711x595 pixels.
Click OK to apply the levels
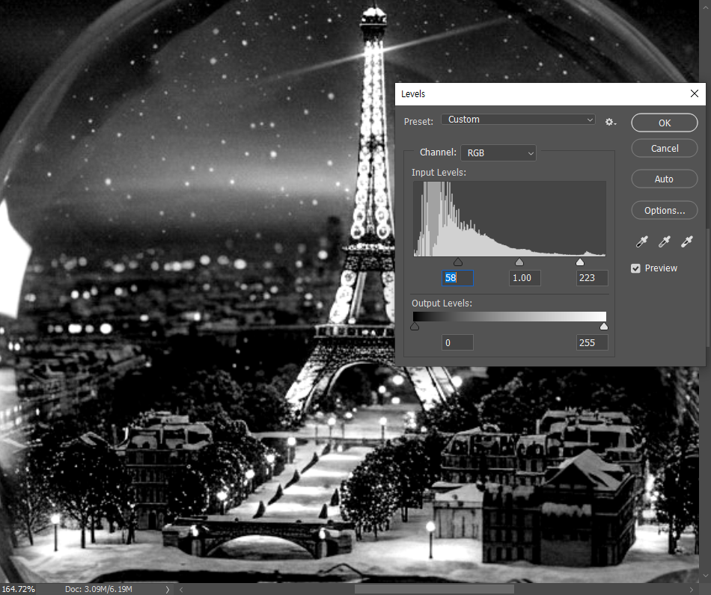(665, 123)
